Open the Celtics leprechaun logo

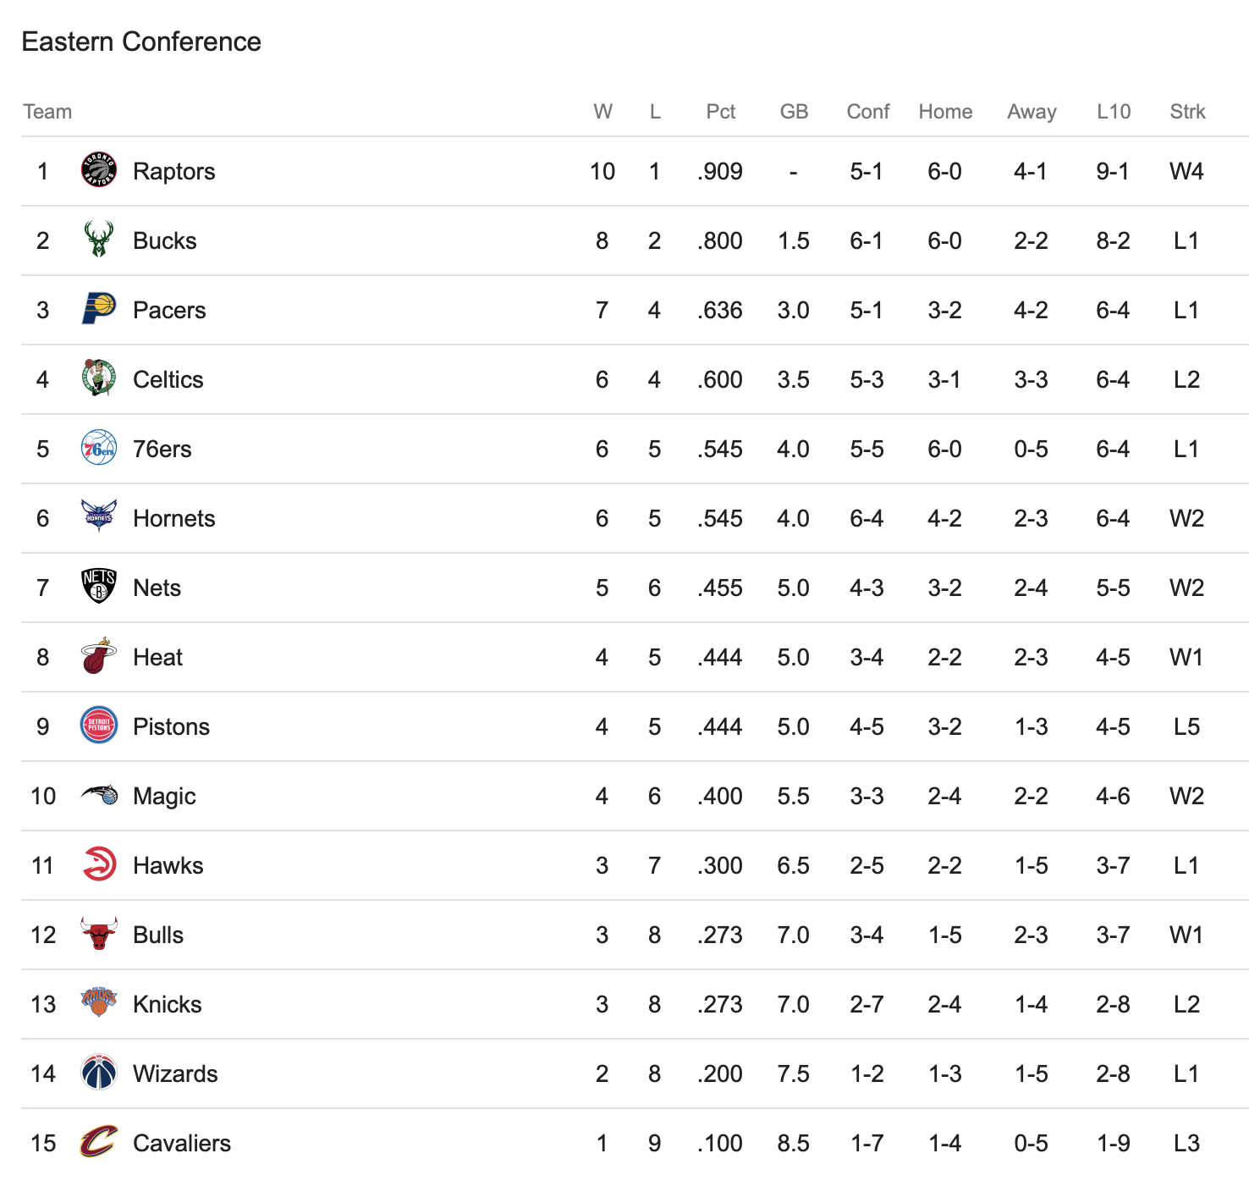tap(98, 378)
